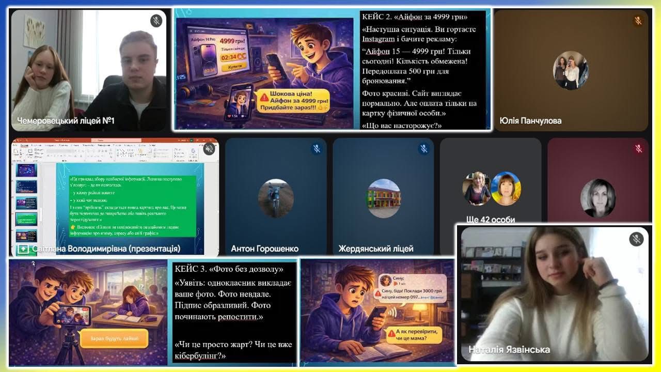
Task: Click muted mic icon on Юлія Панчулова tile
Action: click(x=638, y=21)
